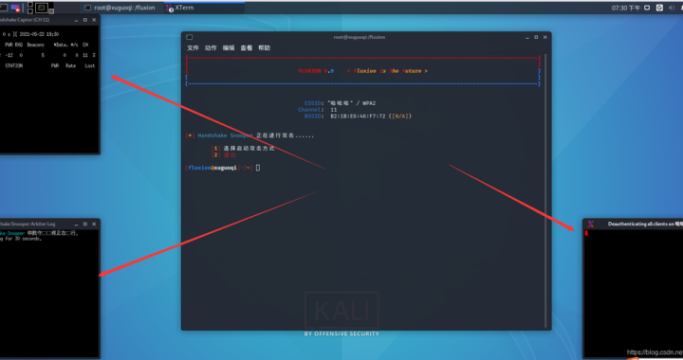
Task: Click the X icon of Deauthenticating window
Action: 591,224
